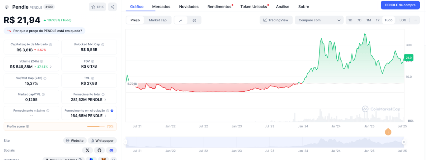The image size is (426, 160).
Task: Open Pendle's GitHub repository icon
Action: (x=99, y=150)
